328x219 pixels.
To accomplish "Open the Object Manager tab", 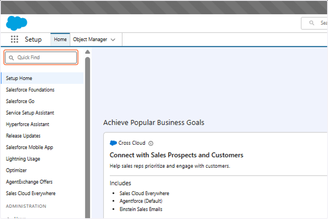I will [90, 40].
